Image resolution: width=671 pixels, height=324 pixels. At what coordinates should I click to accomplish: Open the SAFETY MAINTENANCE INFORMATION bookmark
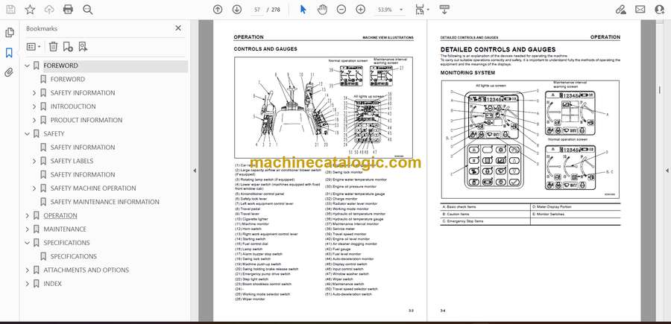105,202
